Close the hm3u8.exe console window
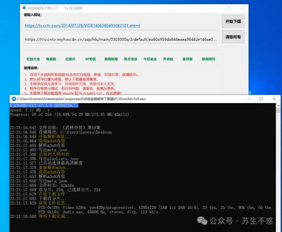This screenshot has width=282, height=232. 274,99
